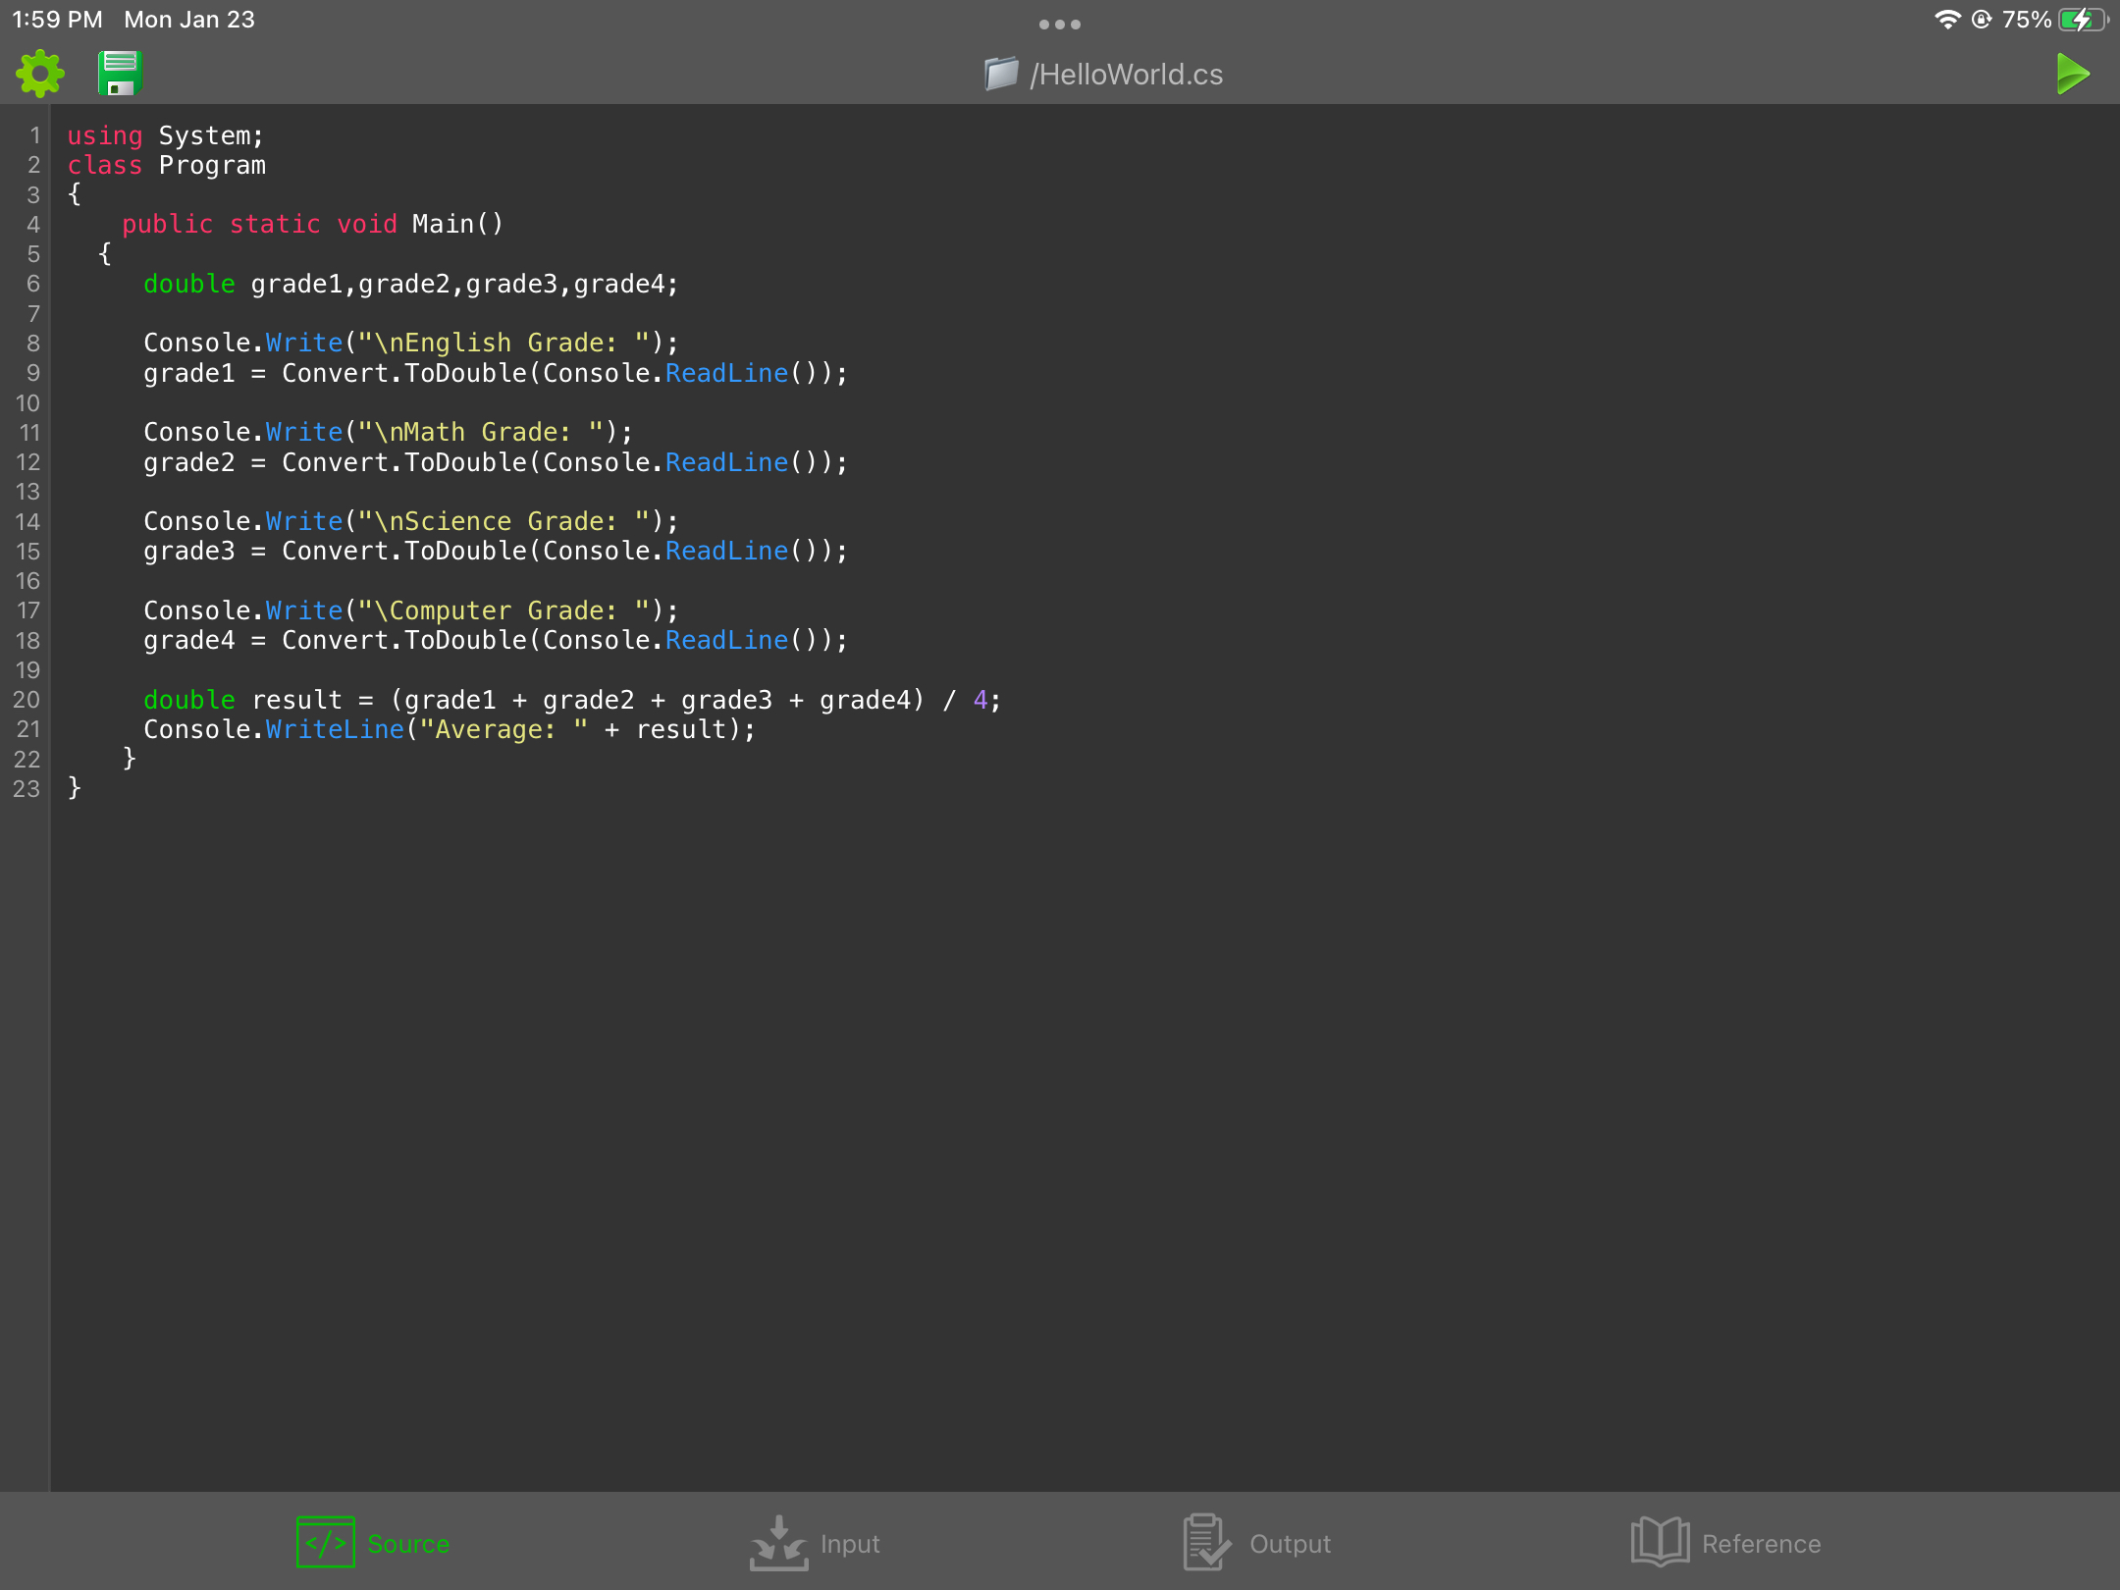The height and width of the screenshot is (1590, 2120).
Task: Open settings with the green gear icon
Action: (40, 74)
